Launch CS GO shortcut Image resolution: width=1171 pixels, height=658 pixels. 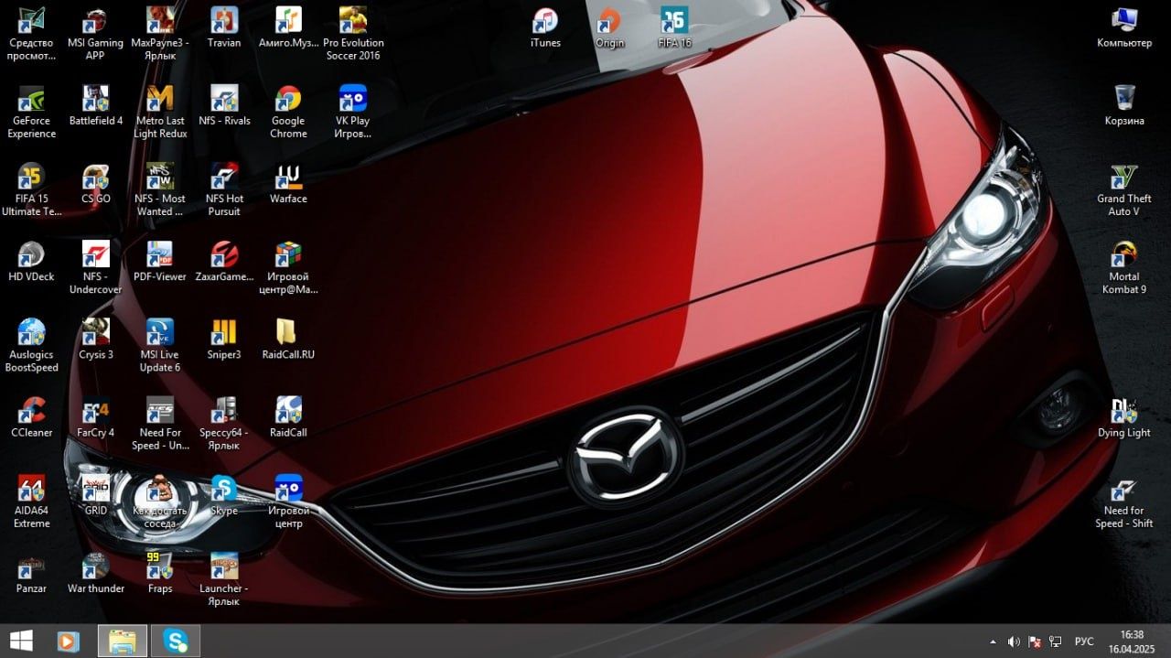pyautogui.click(x=95, y=183)
